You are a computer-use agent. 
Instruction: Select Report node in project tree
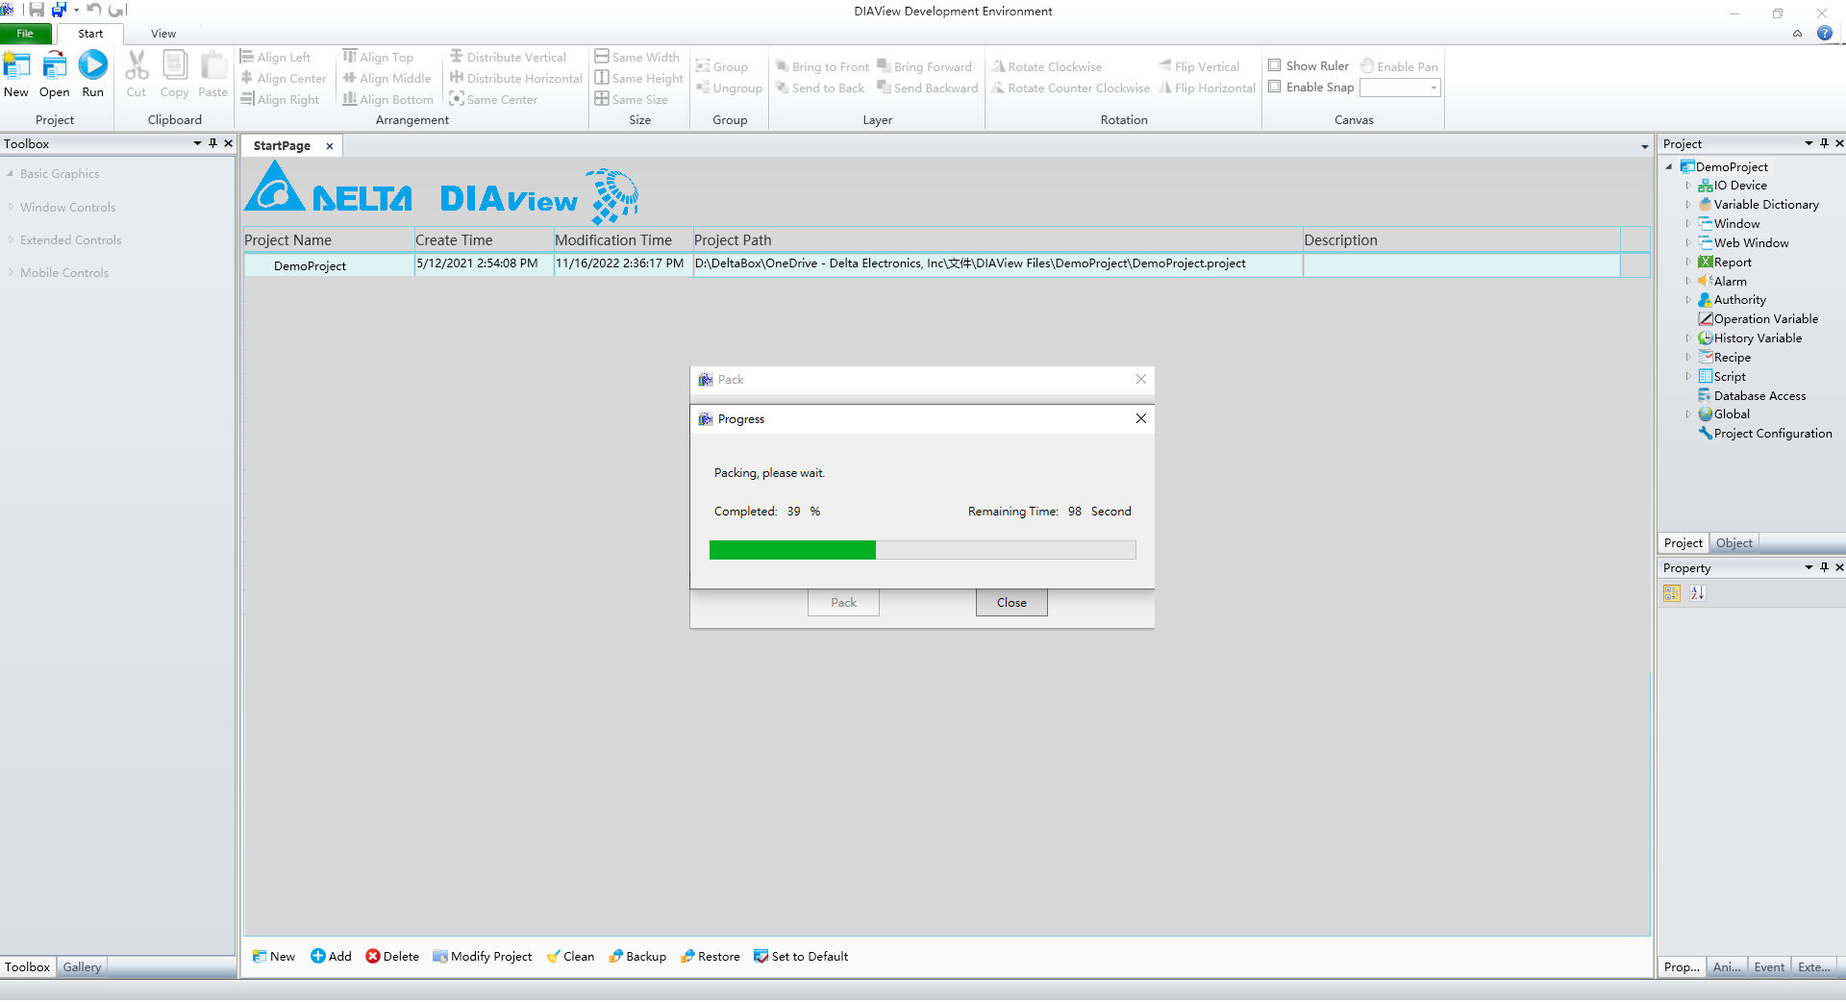pyautogui.click(x=1733, y=263)
